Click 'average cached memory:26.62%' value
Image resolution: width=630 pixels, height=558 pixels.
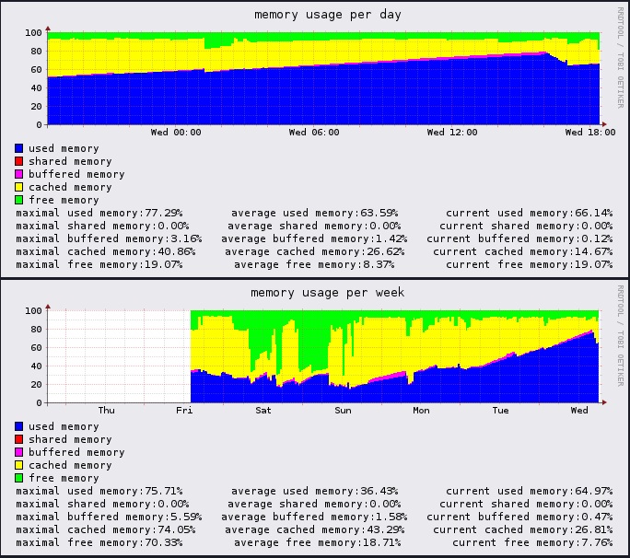click(x=315, y=251)
